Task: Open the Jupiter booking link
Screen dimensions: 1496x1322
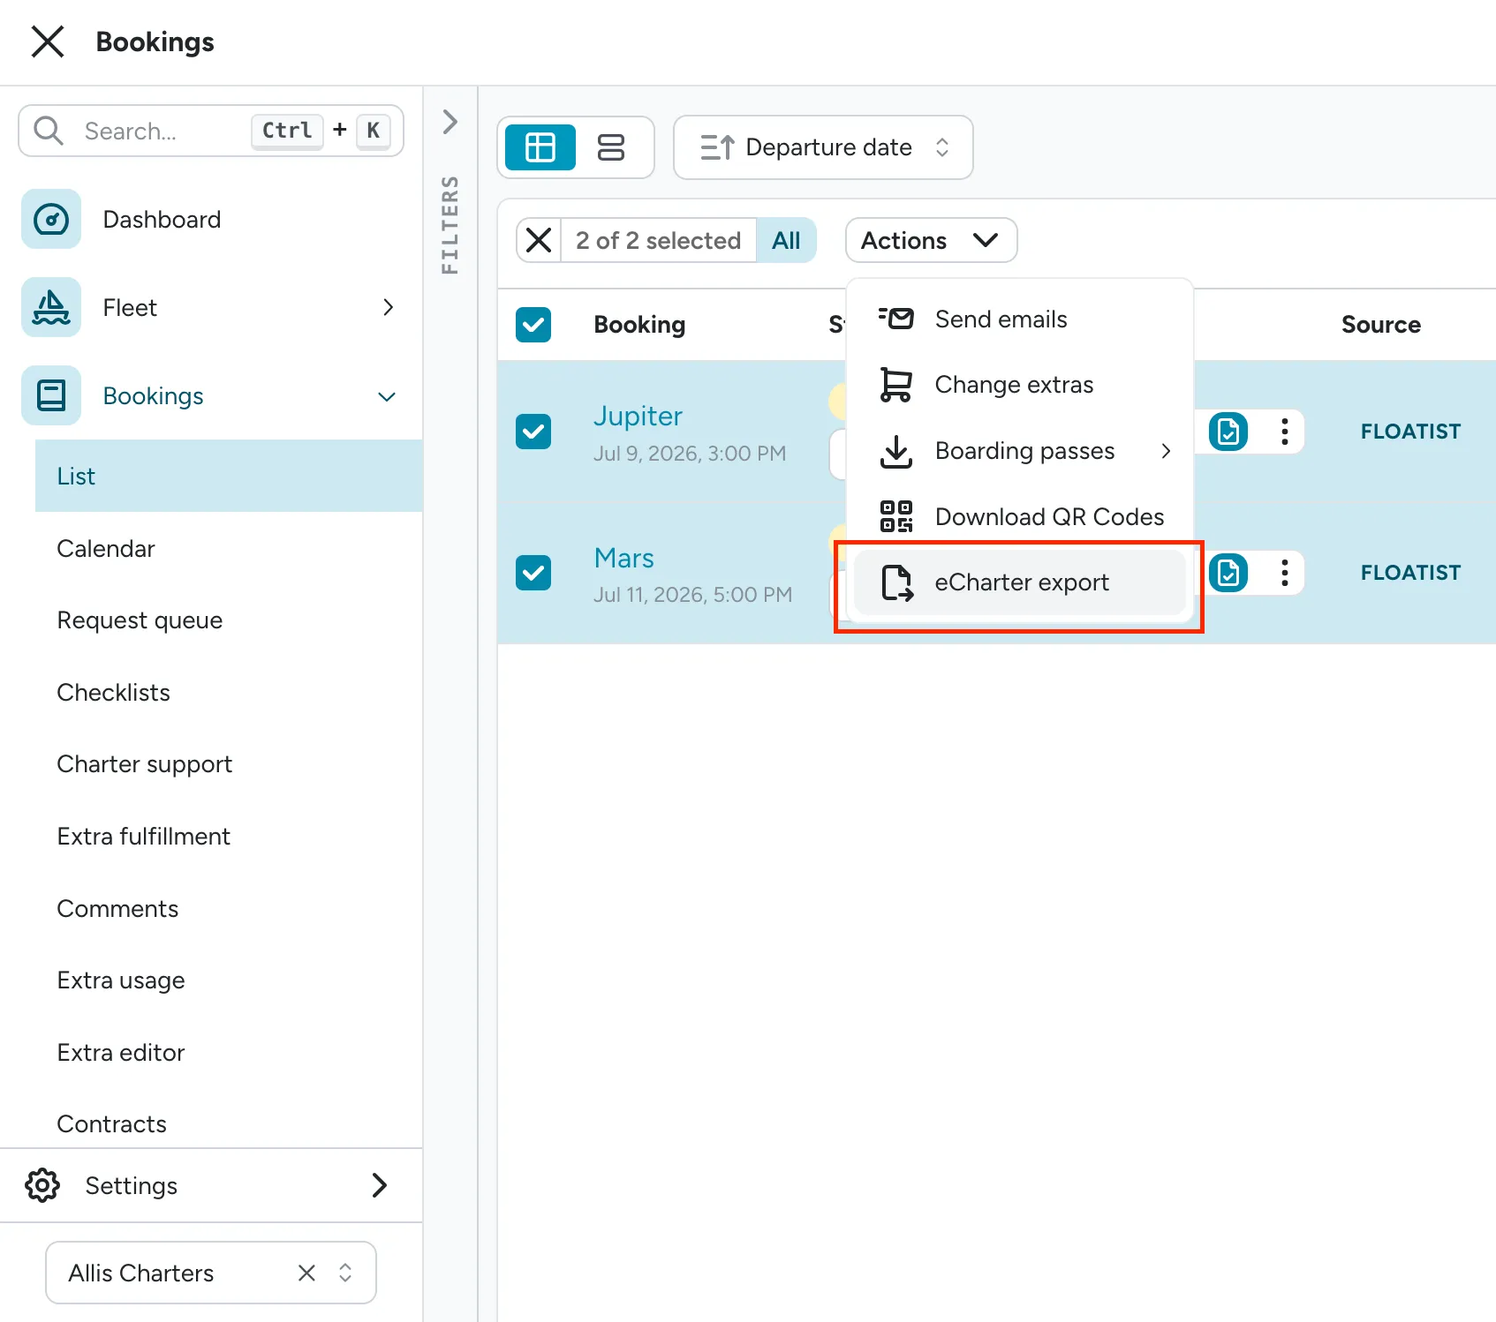Action: [x=638, y=416]
